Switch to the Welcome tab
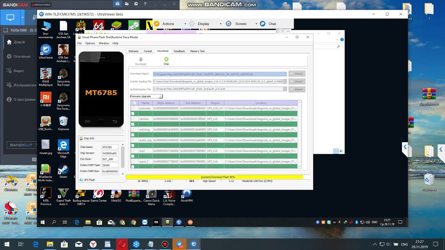 click(133, 51)
